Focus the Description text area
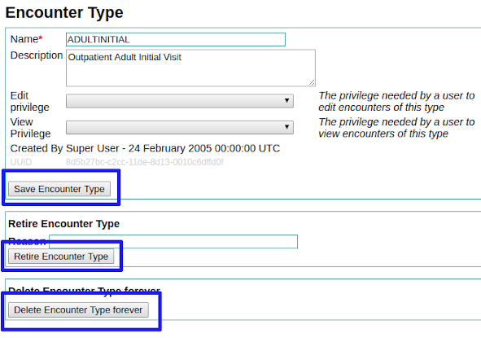The width and height of the screenshot is (481, 338). pos(190,68)
